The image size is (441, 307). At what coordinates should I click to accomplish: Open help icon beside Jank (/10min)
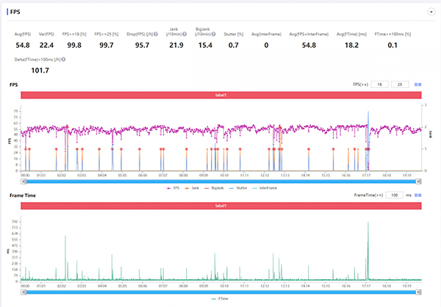[x=184, y=34]
